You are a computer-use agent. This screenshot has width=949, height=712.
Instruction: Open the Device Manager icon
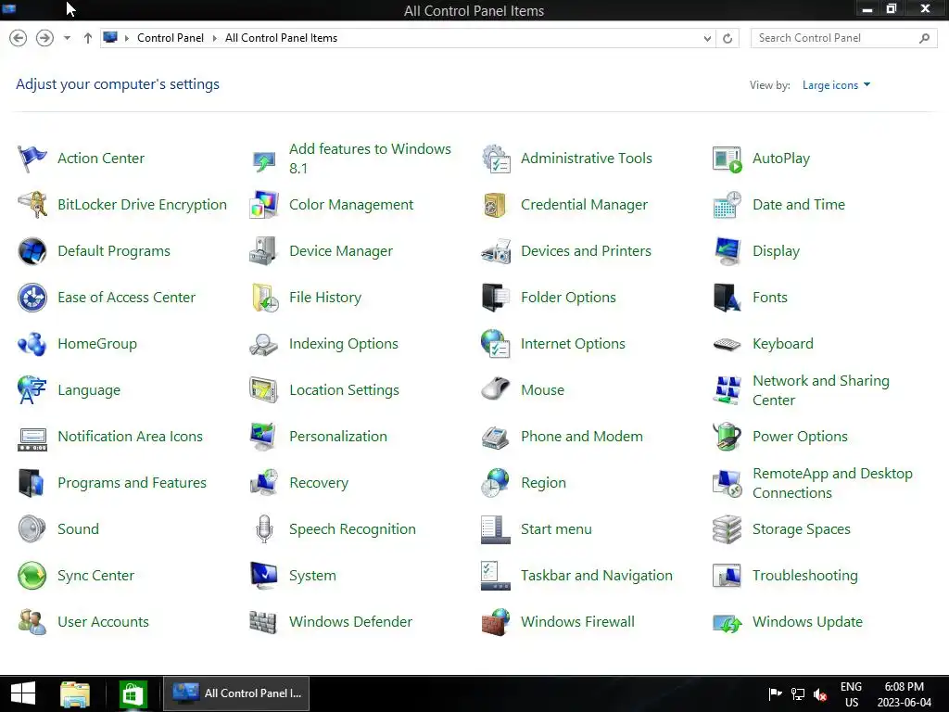point(264,251)
